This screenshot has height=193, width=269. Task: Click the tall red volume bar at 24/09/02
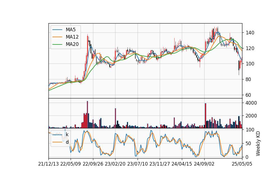click(x=205, y=116)
